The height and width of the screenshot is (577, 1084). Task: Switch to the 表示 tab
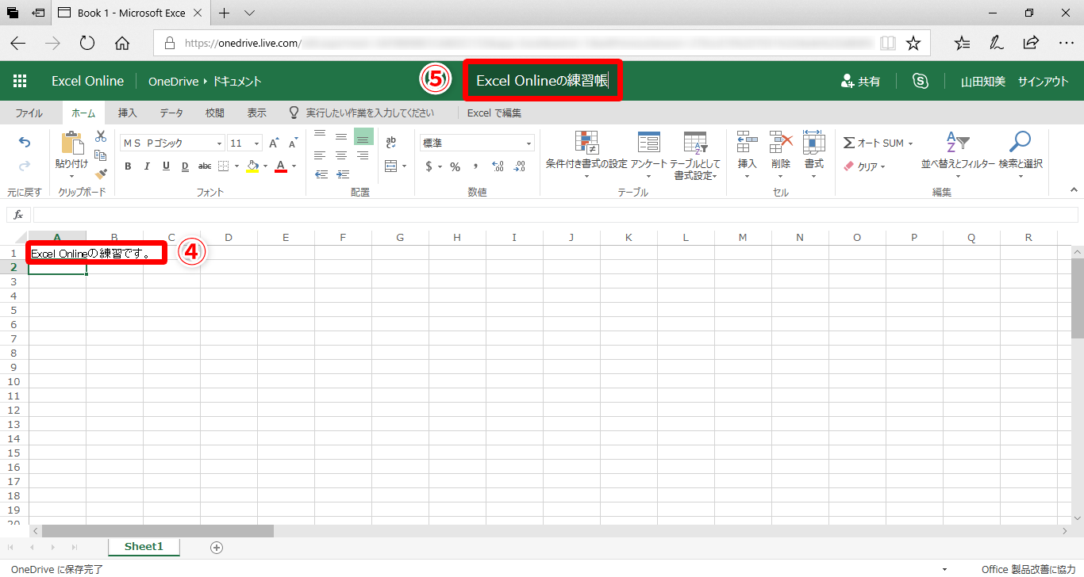tap(257, 113)
